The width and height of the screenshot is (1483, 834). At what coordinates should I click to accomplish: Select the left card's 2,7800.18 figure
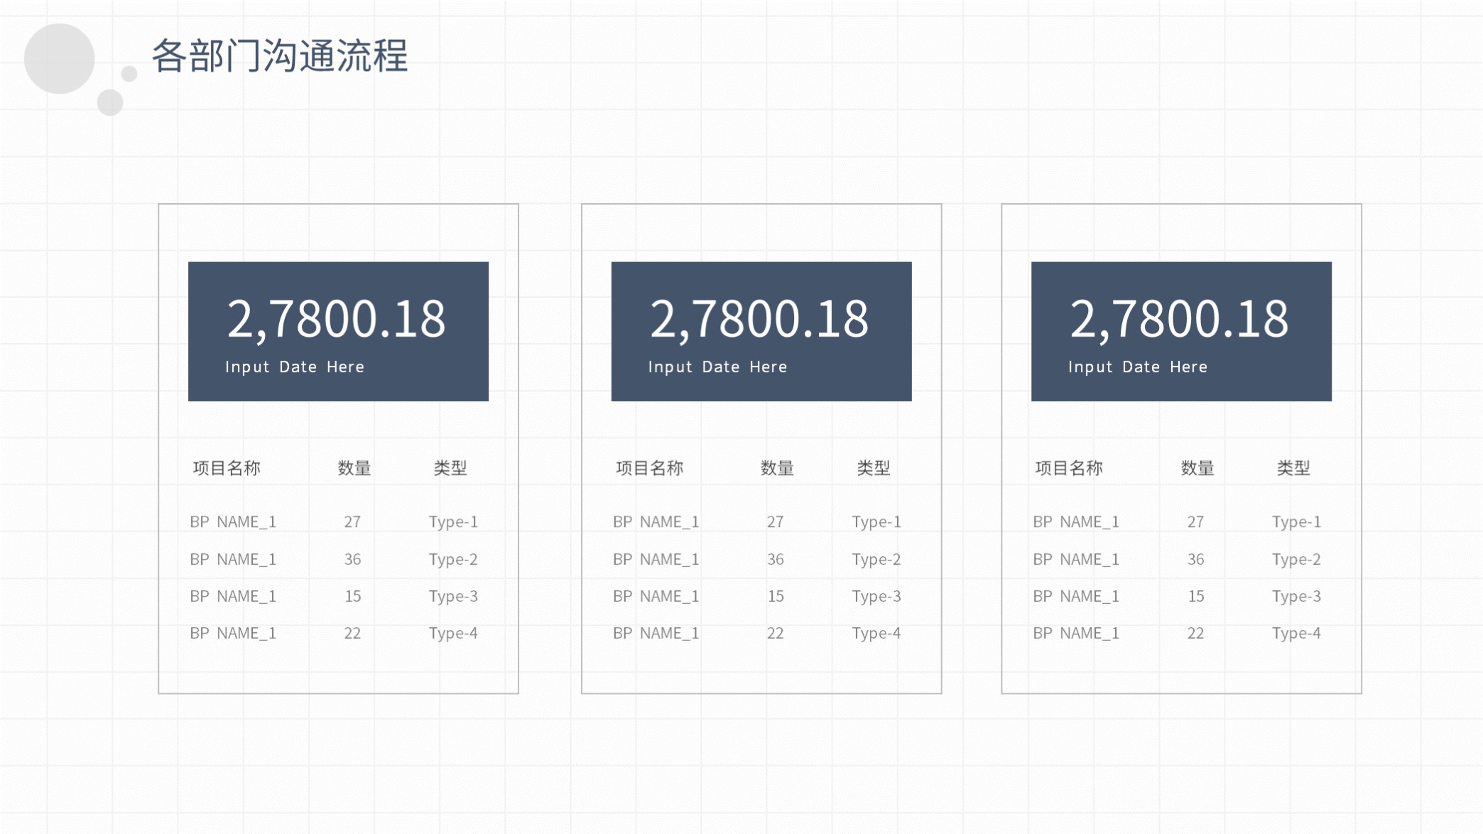tap(336, 319)
